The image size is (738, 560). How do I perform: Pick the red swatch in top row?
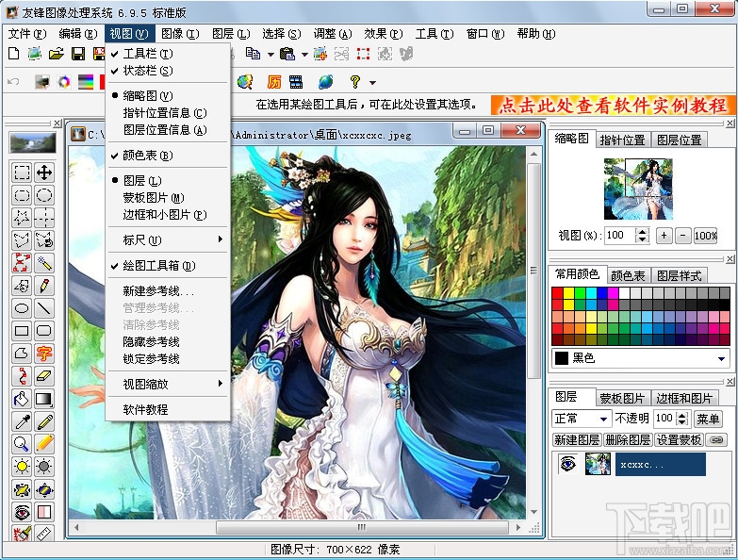[x=557, y=292]
